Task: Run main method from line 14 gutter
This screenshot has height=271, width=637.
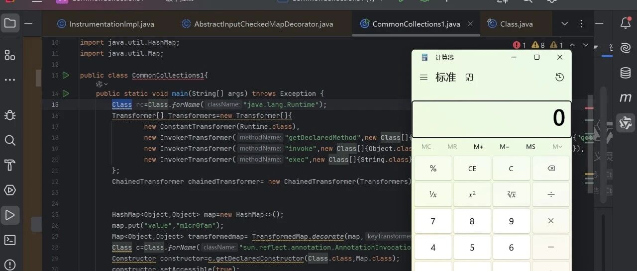Action: [66, 93]
